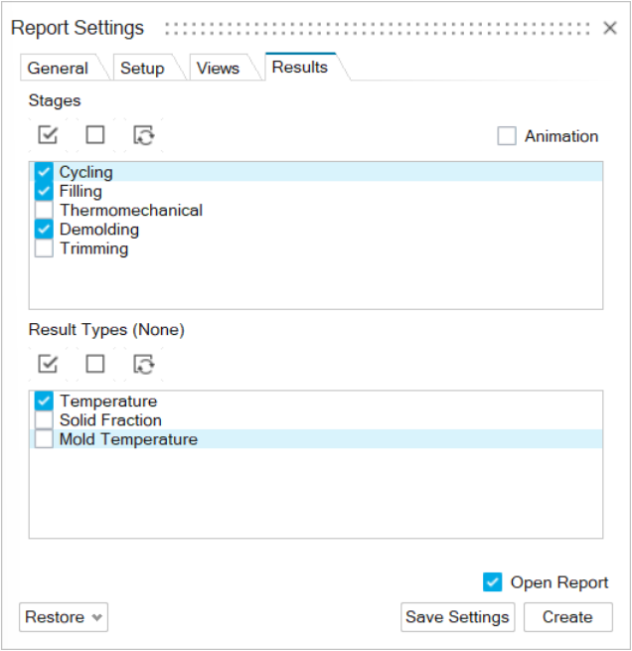
Task: Invert the Stages selection icon
Action: coord(144,135)
